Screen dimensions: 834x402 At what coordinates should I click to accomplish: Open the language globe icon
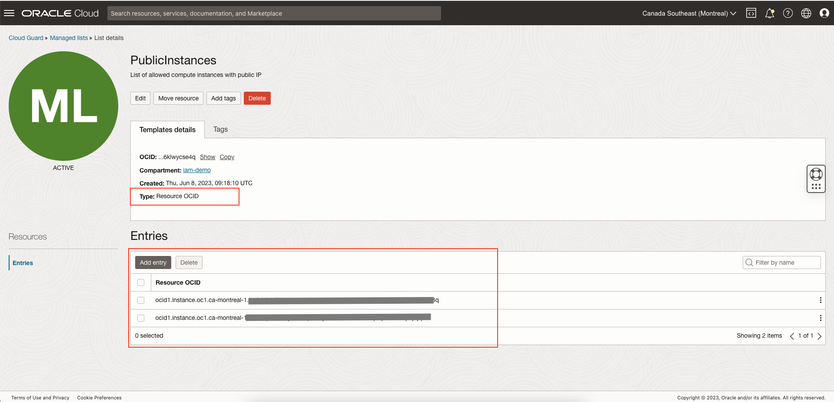point(806,13)
